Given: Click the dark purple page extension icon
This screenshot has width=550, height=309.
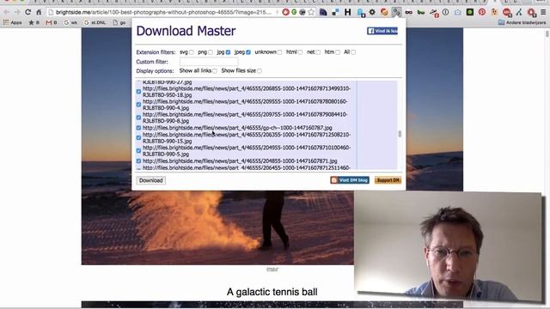Looking at the screenshot, I should (323, 12).
